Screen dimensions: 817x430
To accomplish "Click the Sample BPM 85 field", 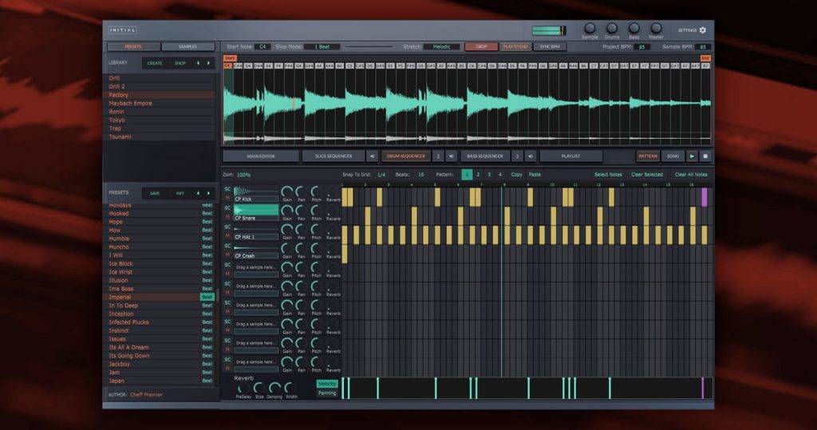I will point(703,47).
